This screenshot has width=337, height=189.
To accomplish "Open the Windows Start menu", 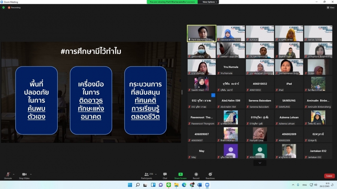I will (x=130, y=185).
